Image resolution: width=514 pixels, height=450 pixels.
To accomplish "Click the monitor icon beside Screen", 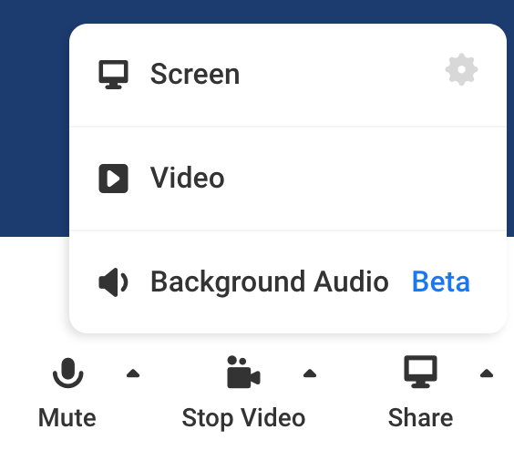I will tap(113, 75).
